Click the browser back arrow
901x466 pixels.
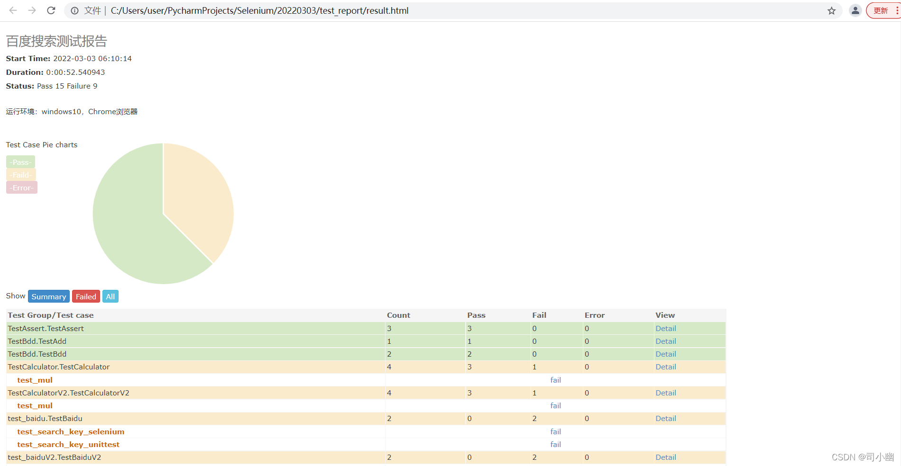(13, 10)
